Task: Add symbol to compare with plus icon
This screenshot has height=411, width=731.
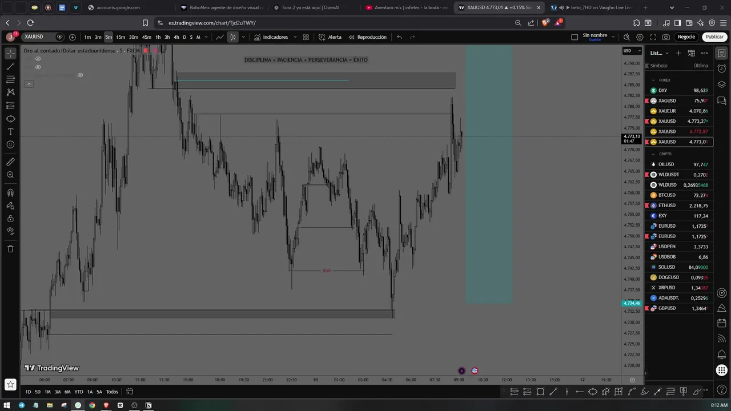Action: click(72, 37)
